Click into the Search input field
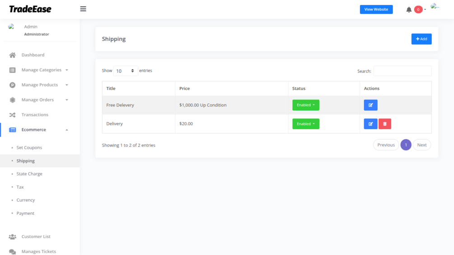Screen dimensions: 454x255 pyautogui.click(x=402, y=71)
